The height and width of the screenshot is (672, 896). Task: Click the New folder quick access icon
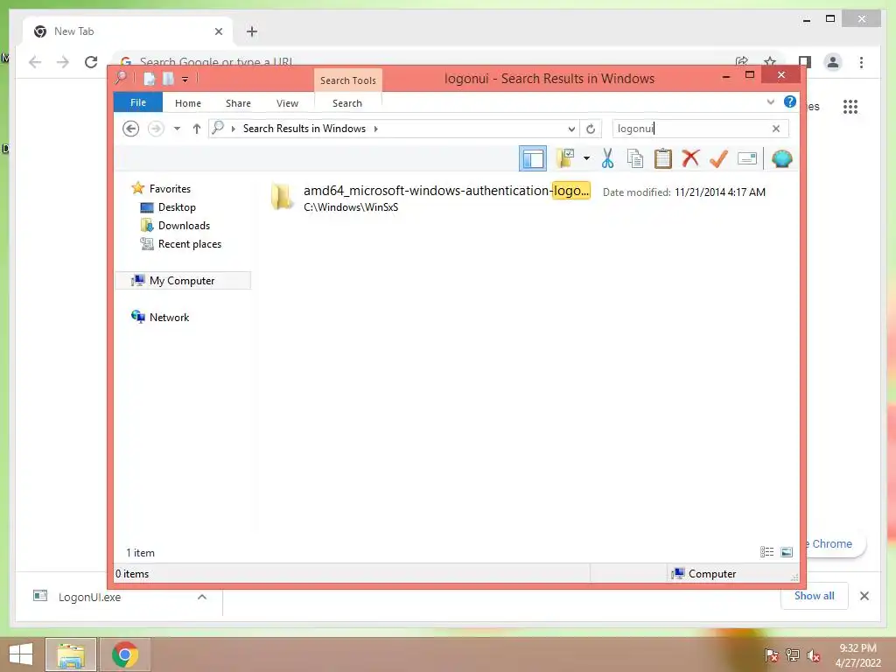pos(168,79)
